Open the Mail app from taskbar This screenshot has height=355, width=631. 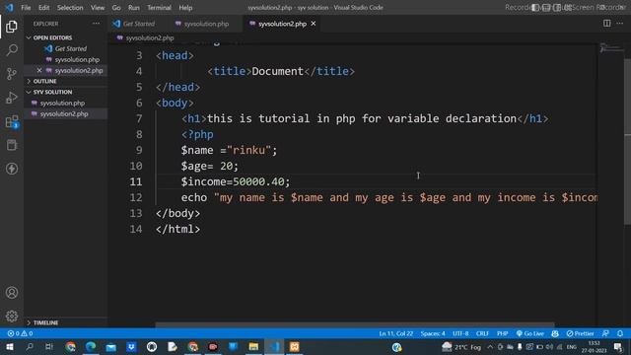click(111, 346)
